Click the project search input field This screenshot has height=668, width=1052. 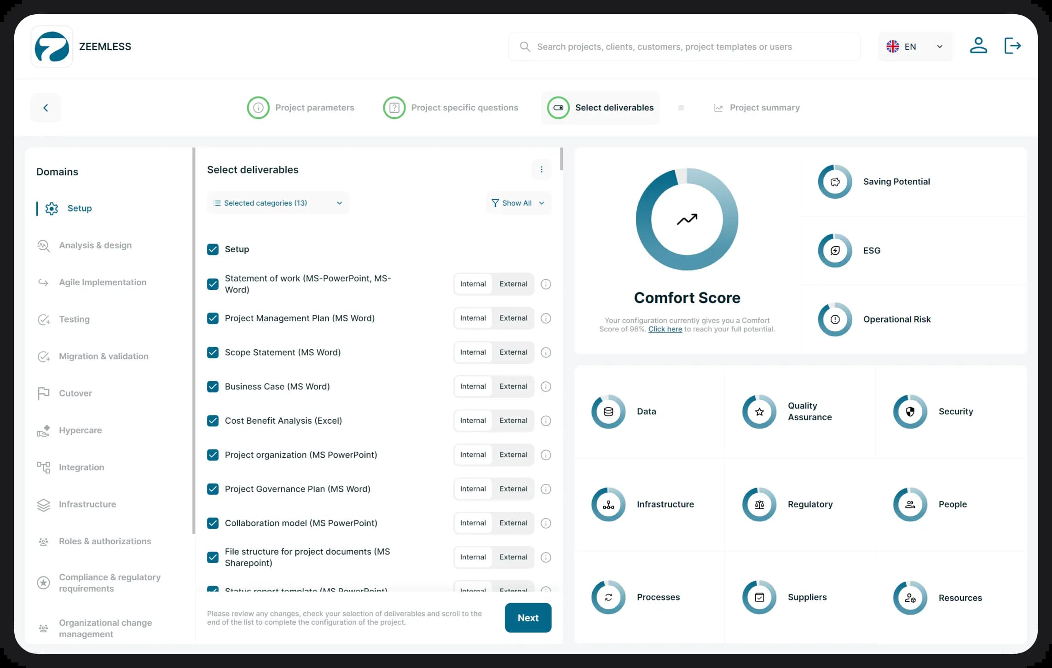684,47
